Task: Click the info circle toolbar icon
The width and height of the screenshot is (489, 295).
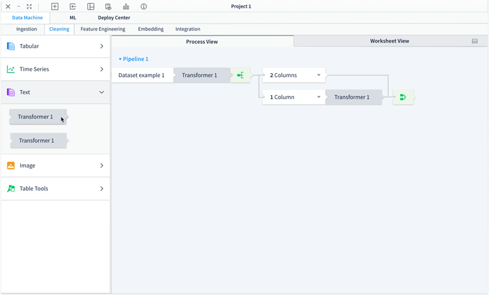Action: 144,6
